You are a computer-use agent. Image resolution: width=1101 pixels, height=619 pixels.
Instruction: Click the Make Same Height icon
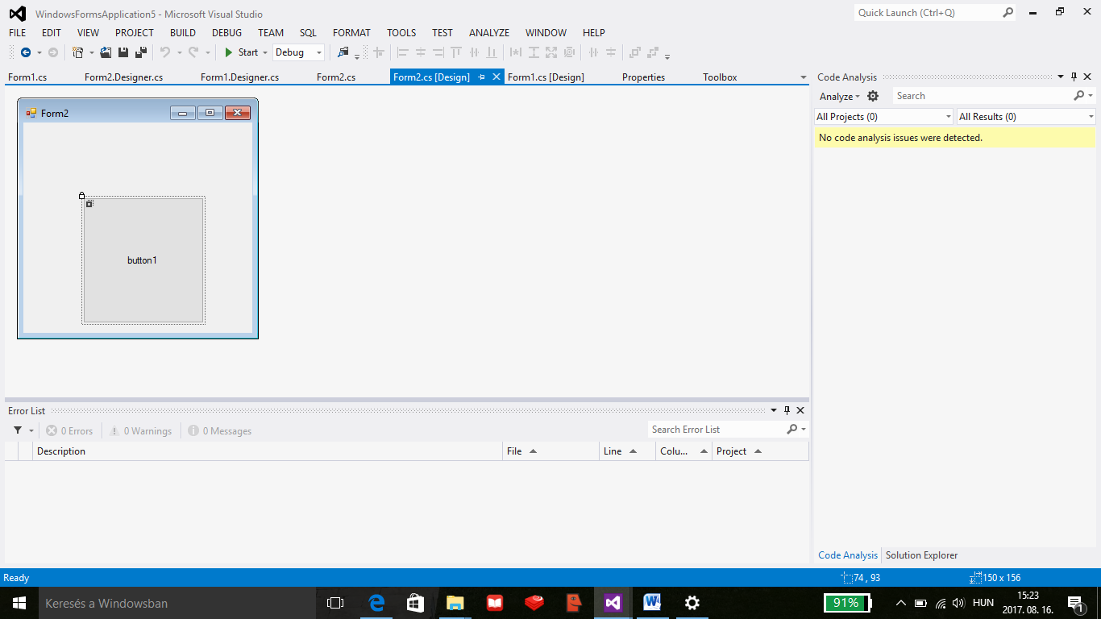(x=534, y=52)
